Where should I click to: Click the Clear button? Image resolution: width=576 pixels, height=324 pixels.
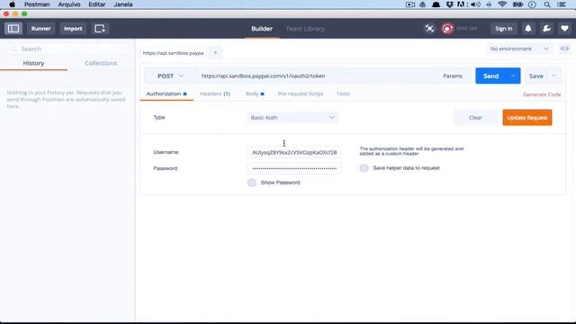[x=475, y=118]
